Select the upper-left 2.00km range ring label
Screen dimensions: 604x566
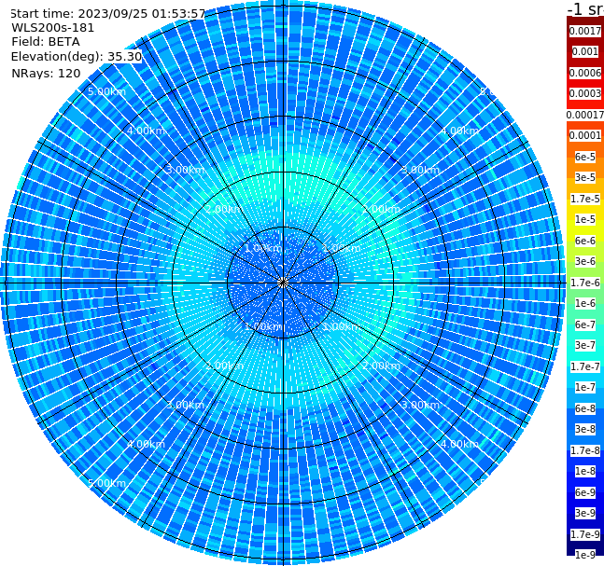pos(224,209)
